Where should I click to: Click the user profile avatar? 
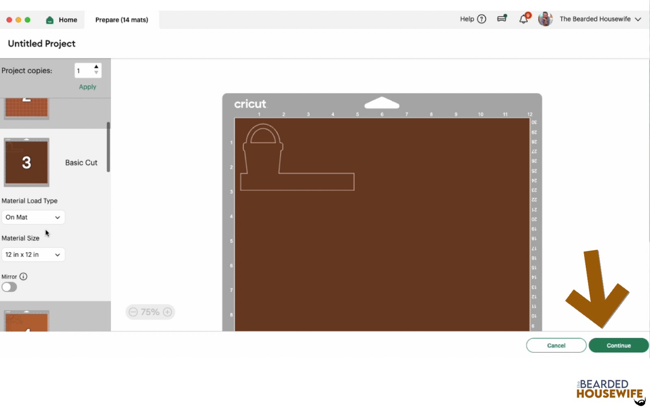pyautogui.click(x=545, y=19)
